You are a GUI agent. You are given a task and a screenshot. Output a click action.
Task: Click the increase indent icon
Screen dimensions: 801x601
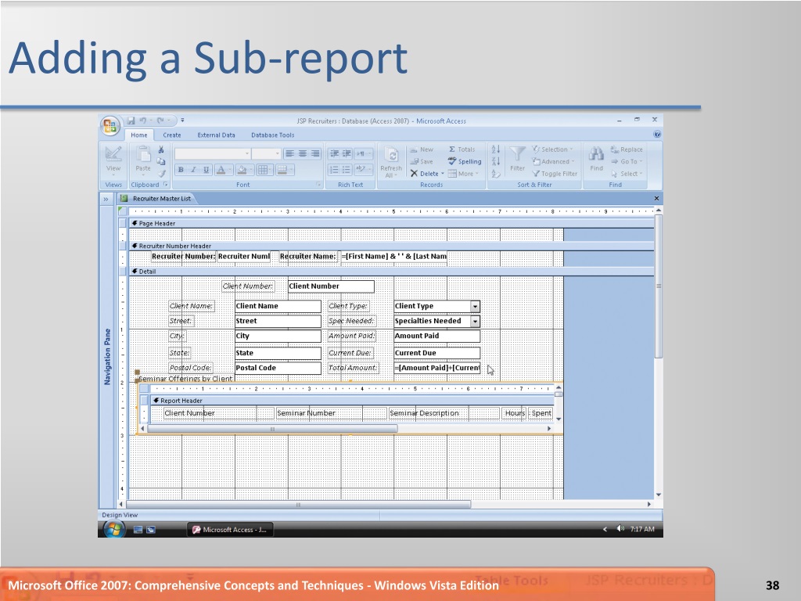point(347,153)
